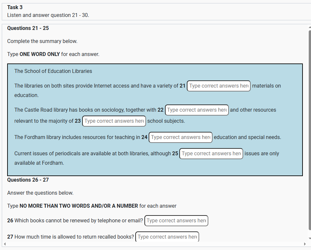Click the vertical scrollbar thumb

[309, 130]
